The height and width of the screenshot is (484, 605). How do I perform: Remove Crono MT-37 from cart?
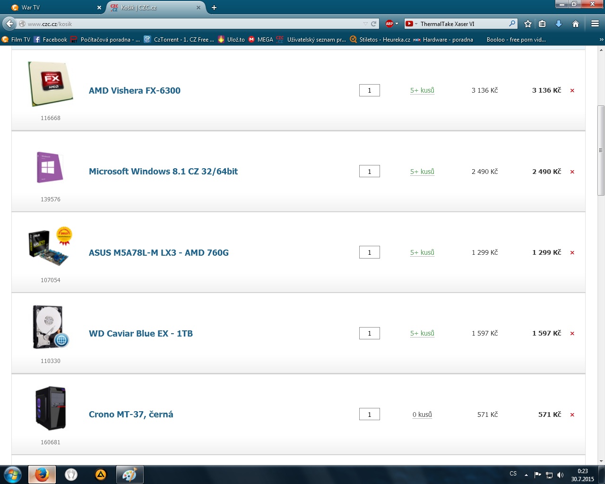point(572,415)
